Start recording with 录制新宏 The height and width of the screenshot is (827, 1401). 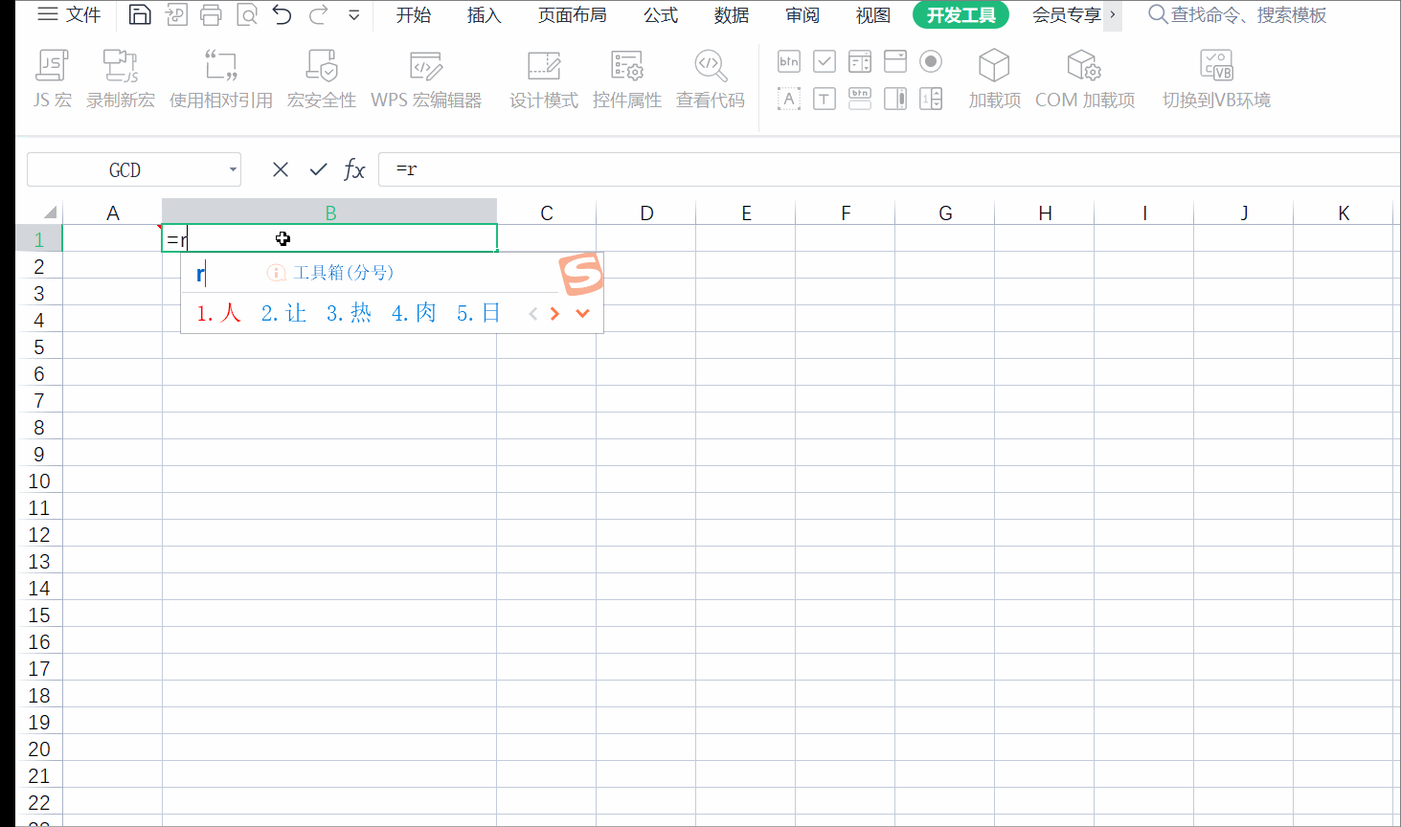point(121,78)
